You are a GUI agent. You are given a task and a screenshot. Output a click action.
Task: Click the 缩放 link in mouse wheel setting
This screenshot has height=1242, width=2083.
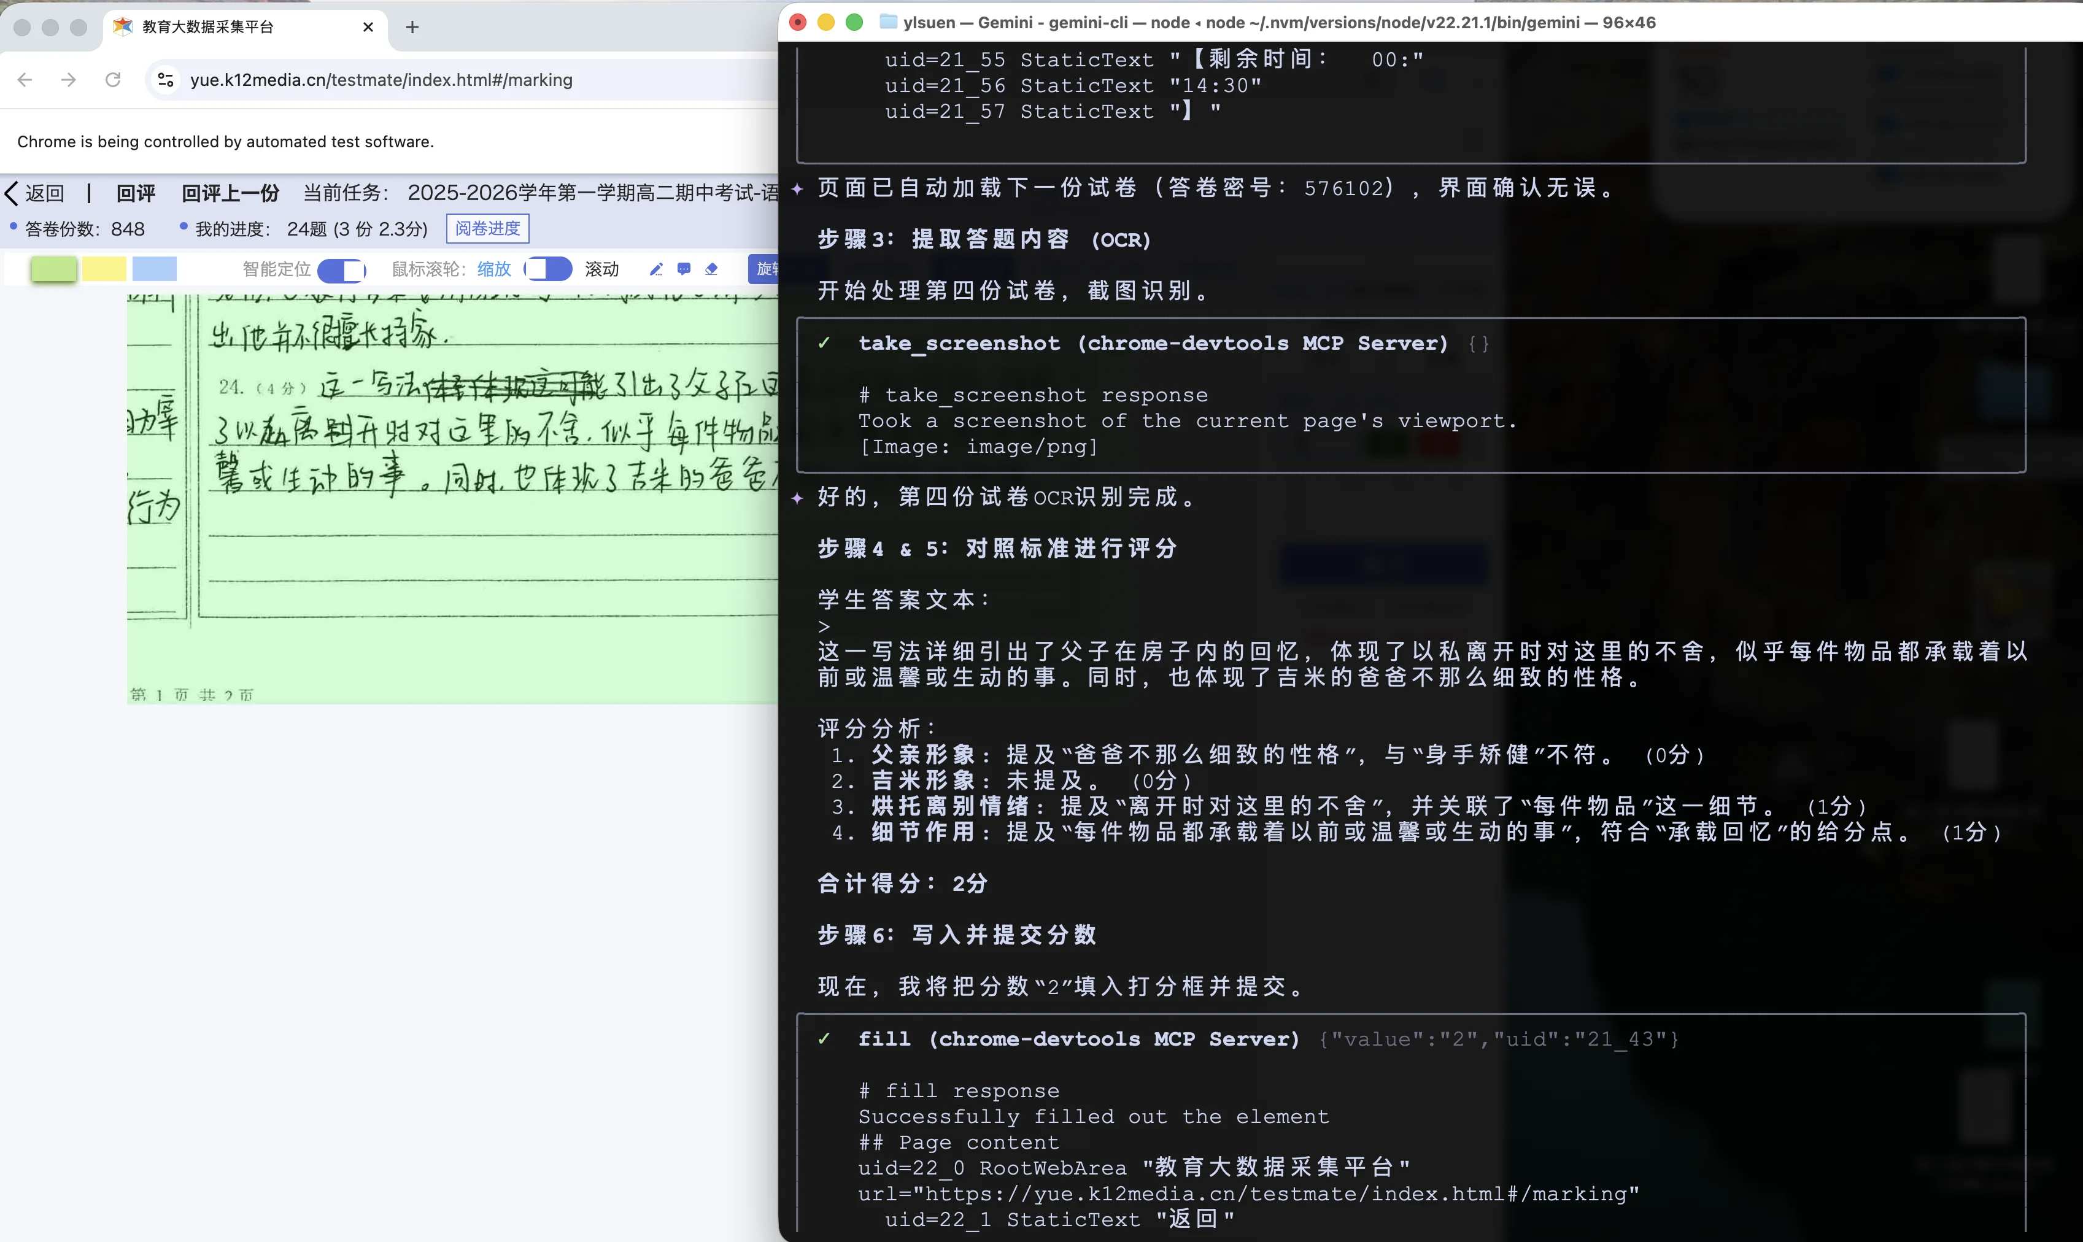pyautogui.click(x=494, y=269)
